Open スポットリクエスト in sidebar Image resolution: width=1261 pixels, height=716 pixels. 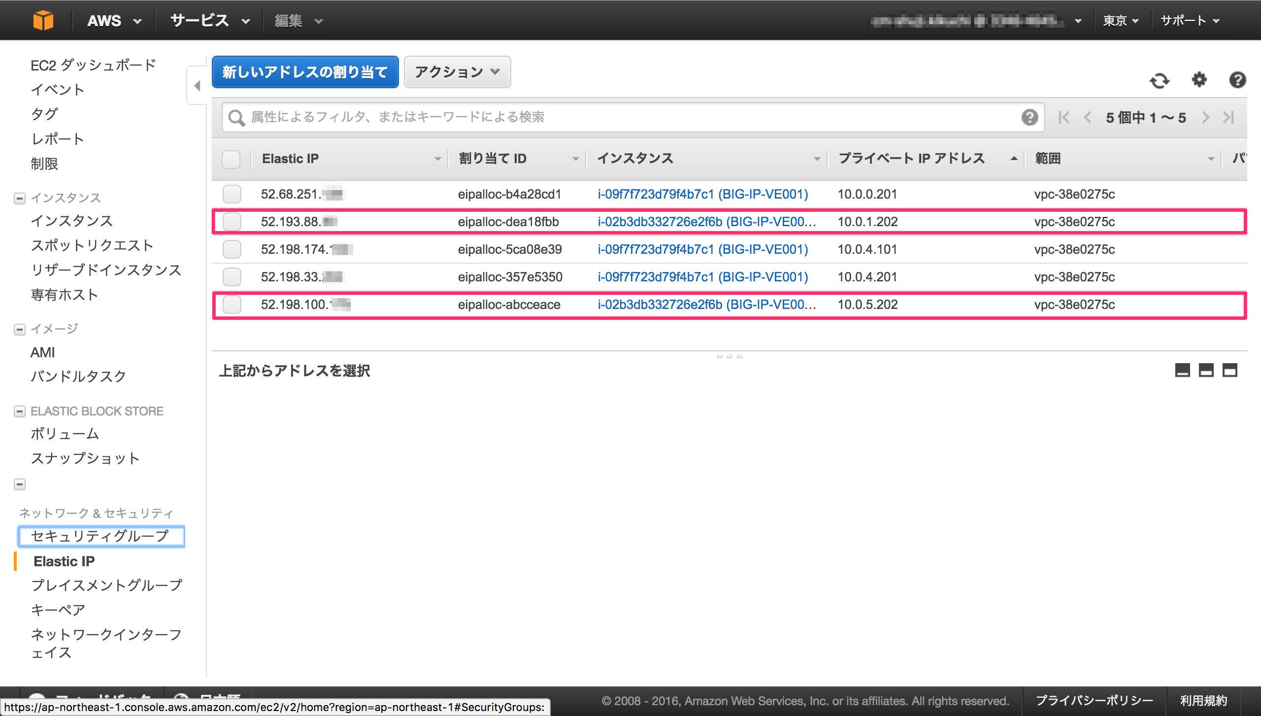(92, 245)
